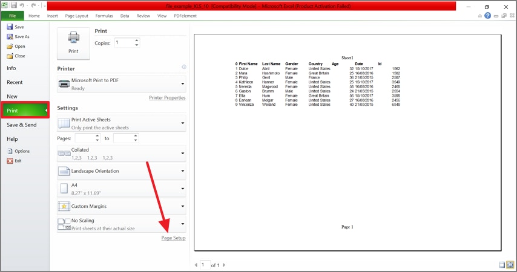This screenshot has height=272, width=517.
Task: Toggle Zoom to Page icon in preview
Action: [510, 264]
